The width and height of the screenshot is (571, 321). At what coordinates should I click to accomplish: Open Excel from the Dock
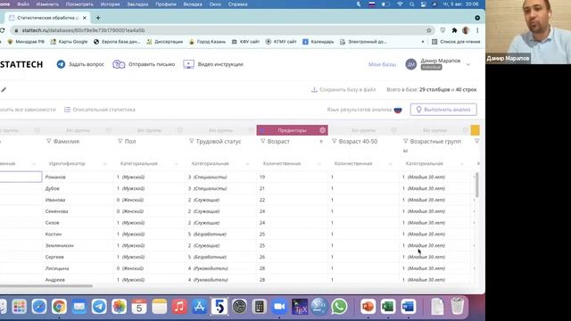pos(388,307)
